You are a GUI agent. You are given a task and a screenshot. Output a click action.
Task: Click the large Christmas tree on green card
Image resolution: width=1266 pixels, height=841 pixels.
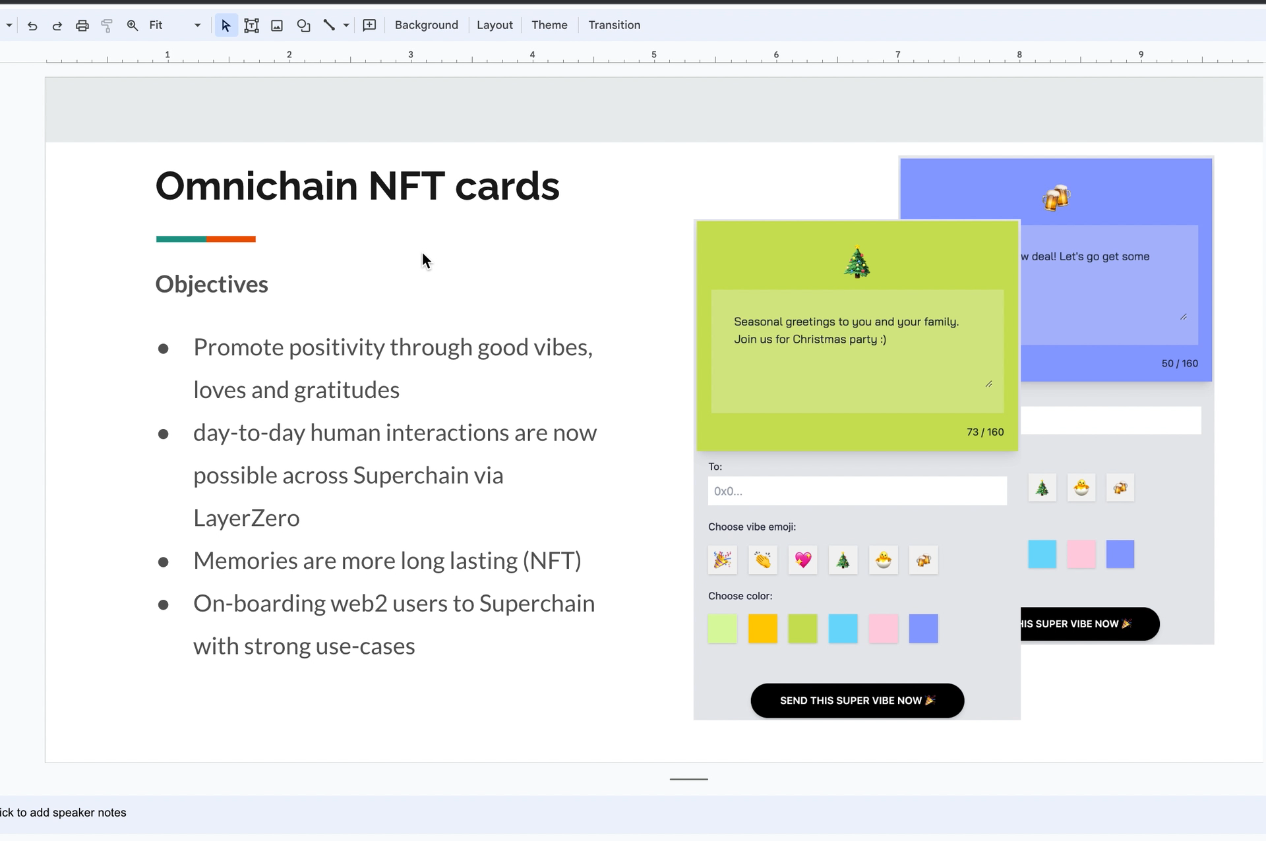pos(857,262)
